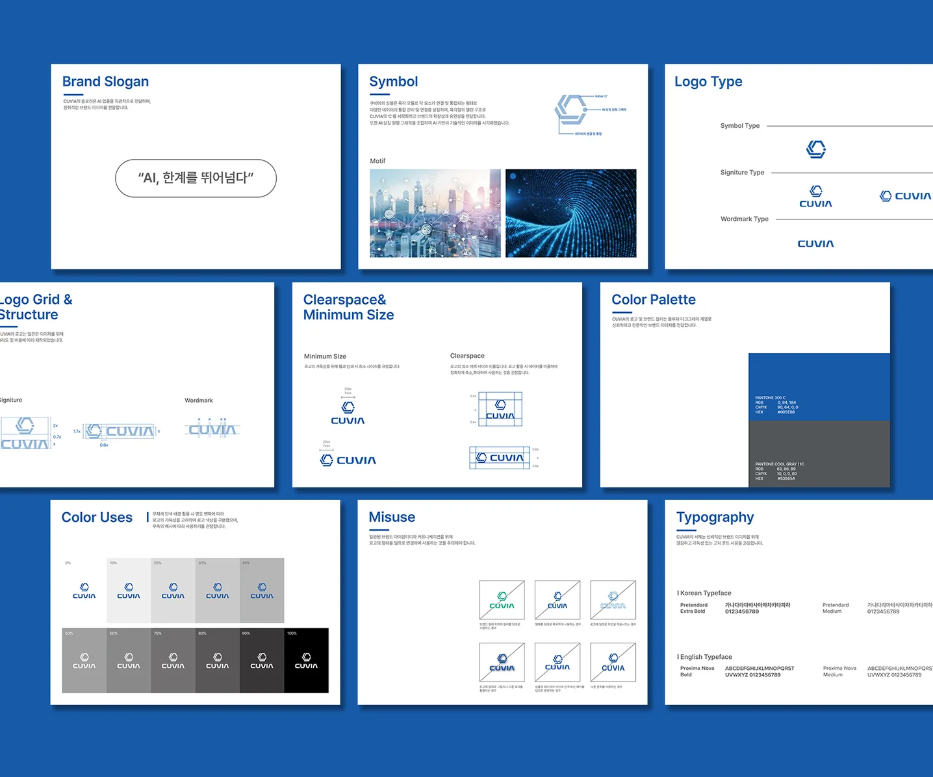This screenshot has height=777, width=933.
Task: Open the blue particle spiral motif image
Action: [571, 214]
